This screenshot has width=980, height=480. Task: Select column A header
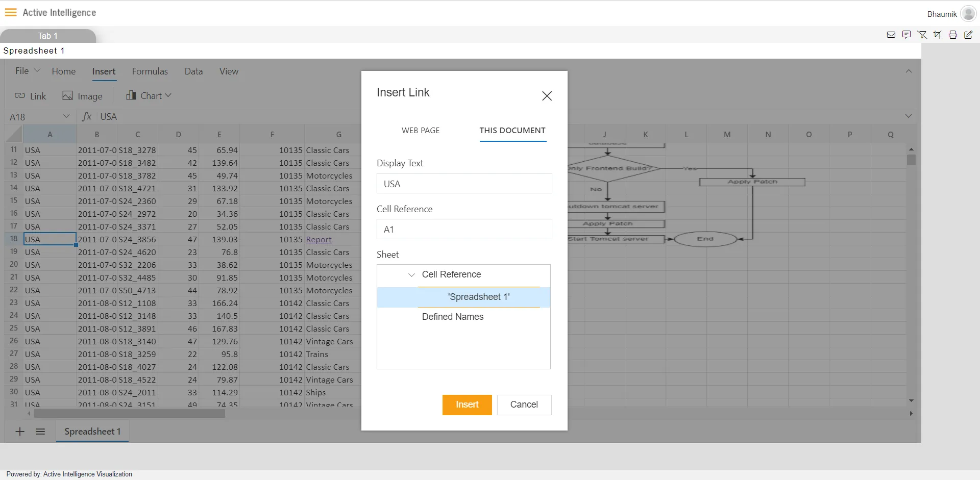[x=50, y=135]
